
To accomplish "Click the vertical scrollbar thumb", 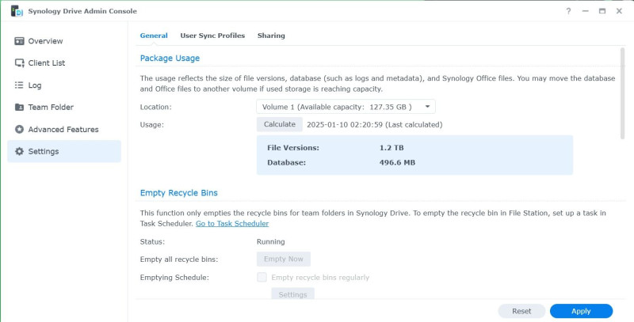I will click(x=622, y=93).
